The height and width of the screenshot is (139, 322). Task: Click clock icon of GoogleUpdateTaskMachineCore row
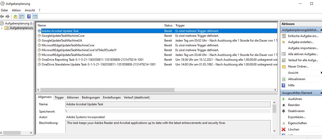(x=39, y=36)
